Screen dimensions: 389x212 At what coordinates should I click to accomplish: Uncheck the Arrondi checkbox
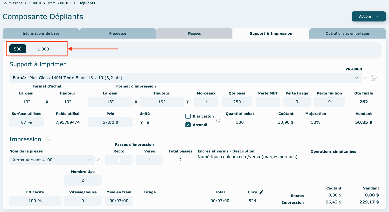click(x=188, y=125)
